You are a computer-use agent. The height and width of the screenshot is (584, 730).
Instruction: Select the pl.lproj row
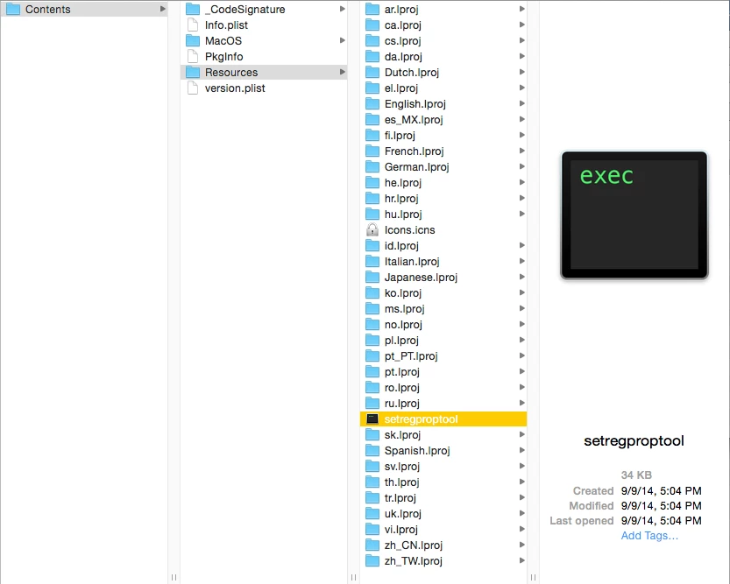tap(443, 341)
